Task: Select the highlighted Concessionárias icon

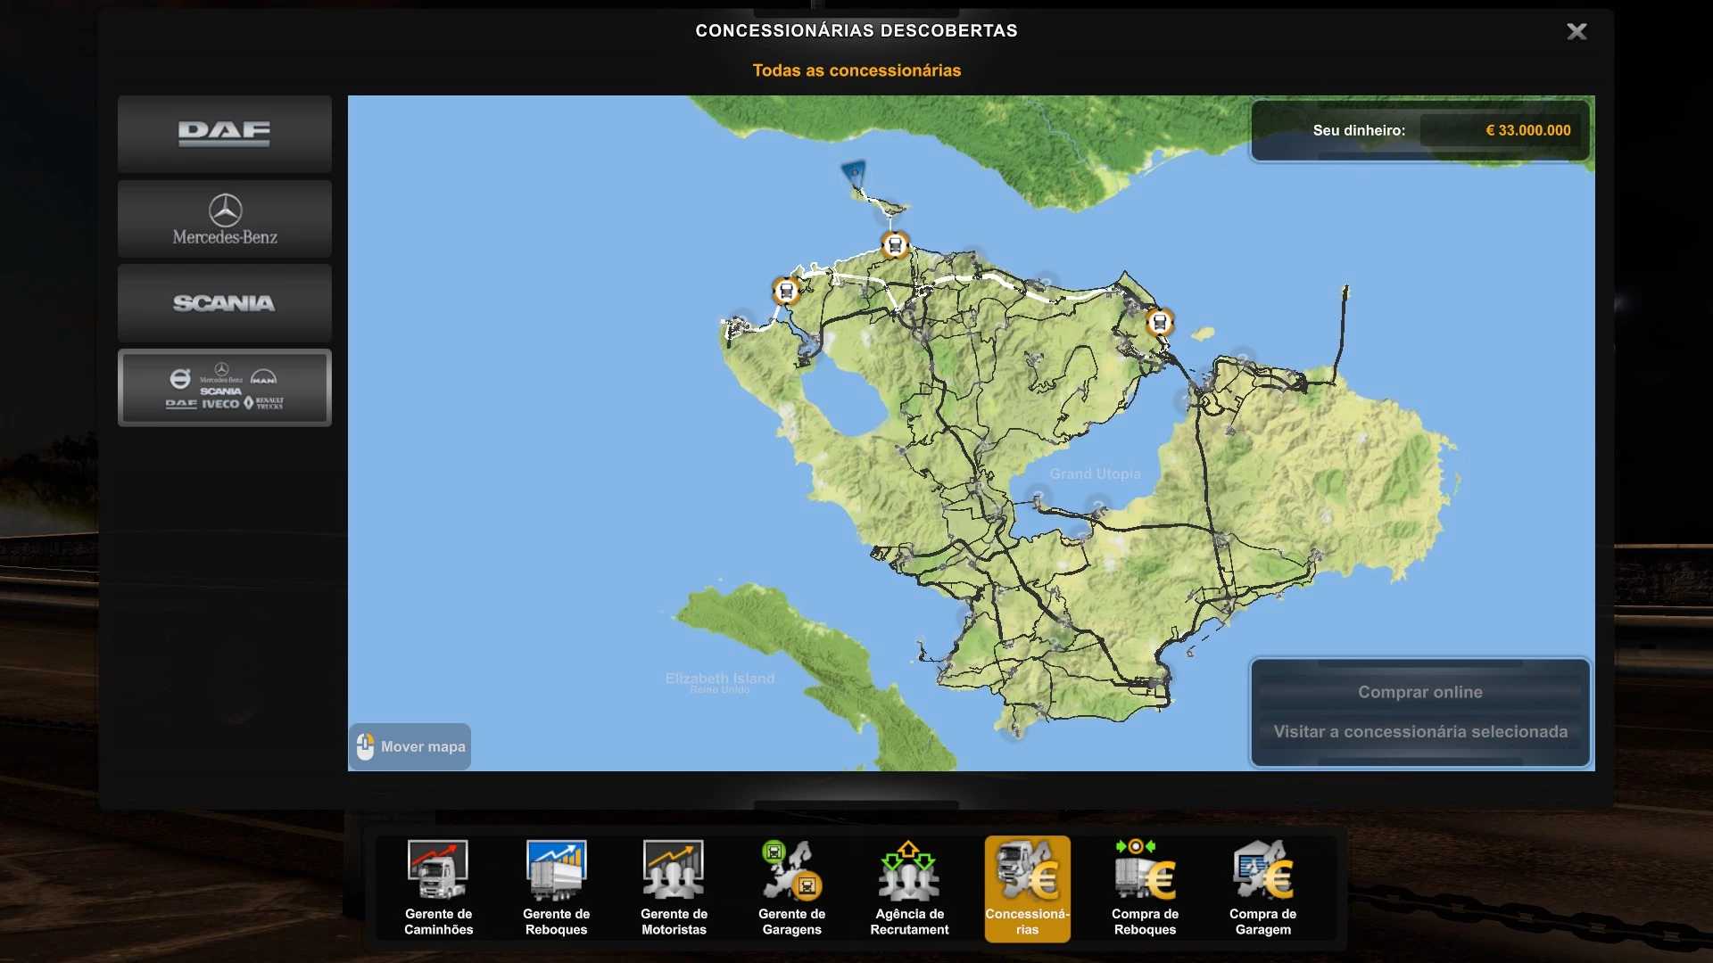Action: tap(1027, 887)
